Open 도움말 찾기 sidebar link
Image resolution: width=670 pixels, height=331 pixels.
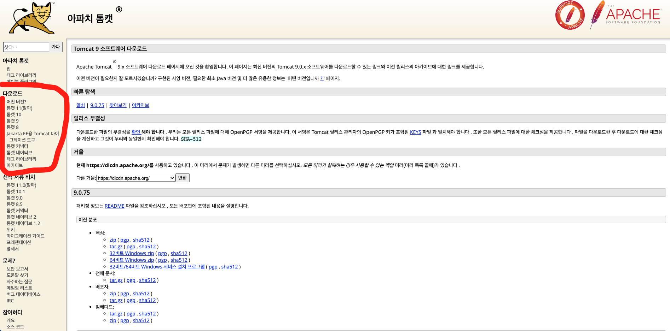[17, 275]
